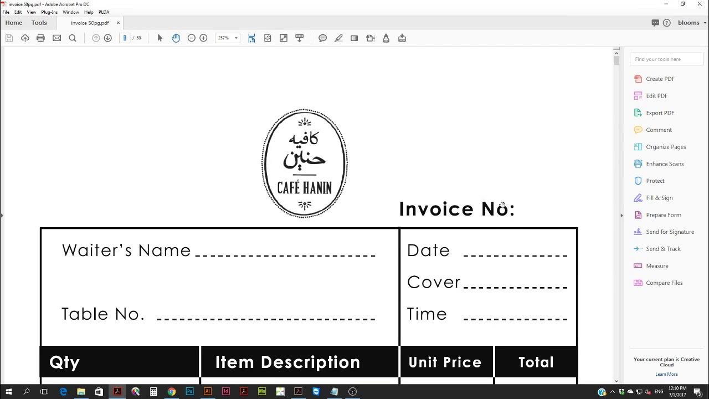Open the Calculator from the taskbar

point(153,391)
